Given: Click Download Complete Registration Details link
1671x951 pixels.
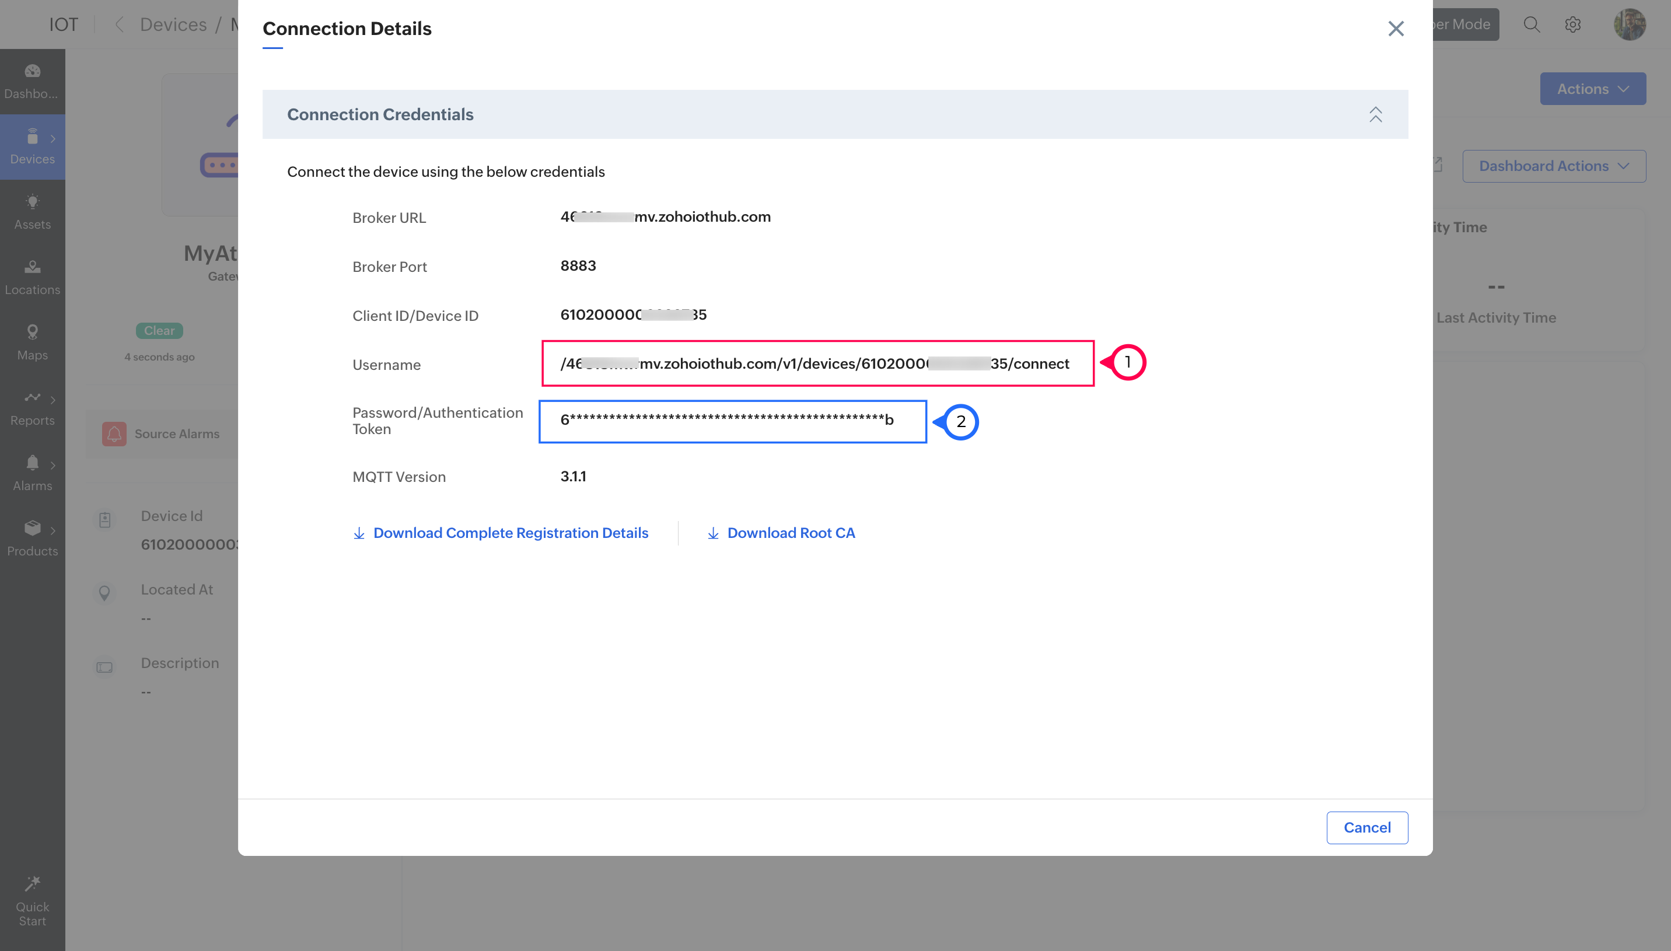Looking at the screenshot, I should (x=510, y=533).
